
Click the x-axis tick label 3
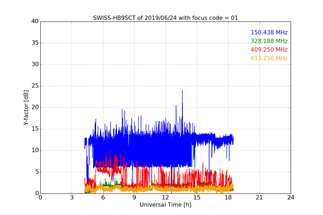(x=72, y=198)
